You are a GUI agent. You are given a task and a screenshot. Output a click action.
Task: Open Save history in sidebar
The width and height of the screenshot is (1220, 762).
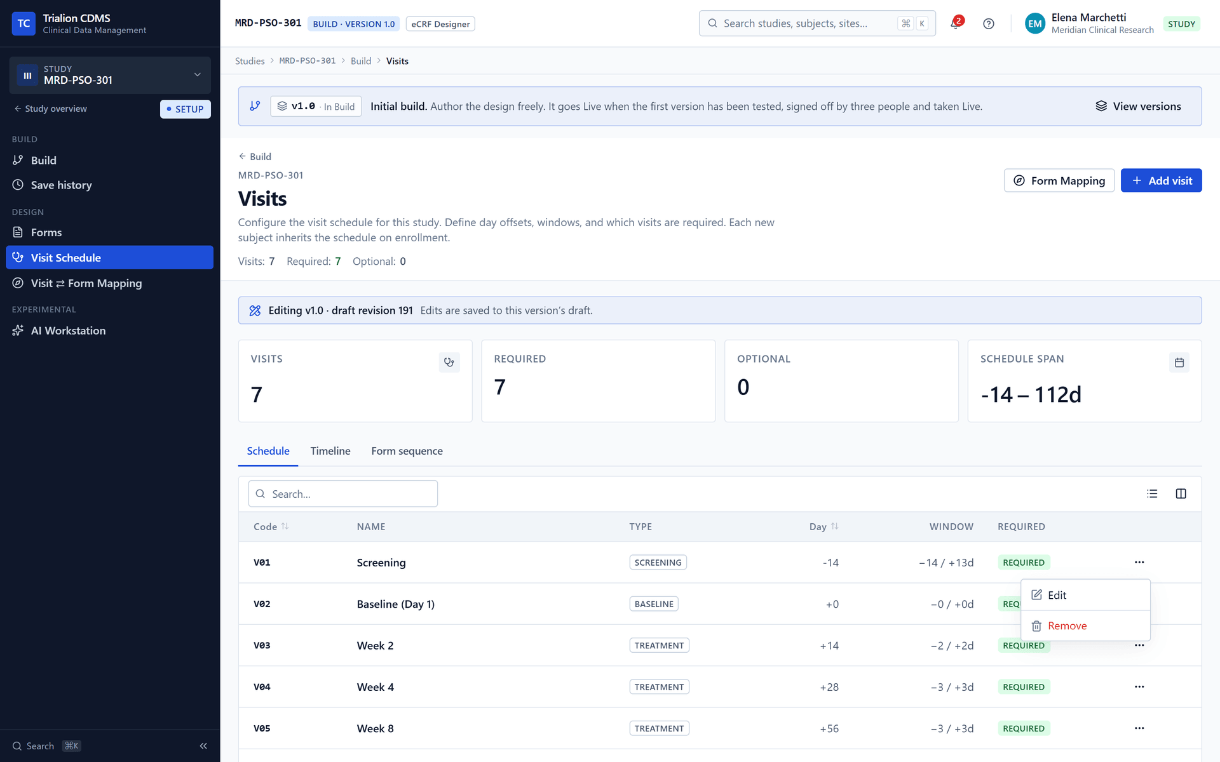click(109, 185)
